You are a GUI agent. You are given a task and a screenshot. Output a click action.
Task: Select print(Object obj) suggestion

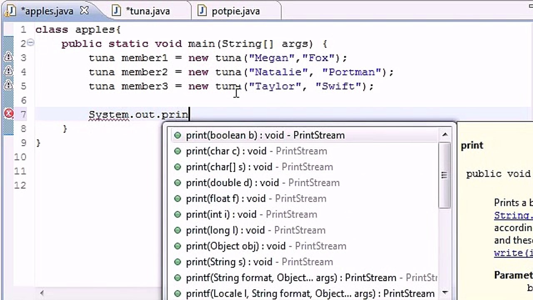304,246
